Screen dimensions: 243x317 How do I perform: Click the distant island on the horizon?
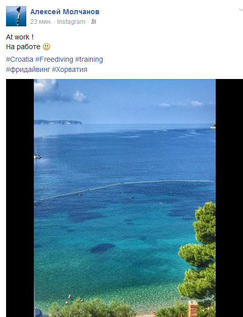[x=58, y=122]
